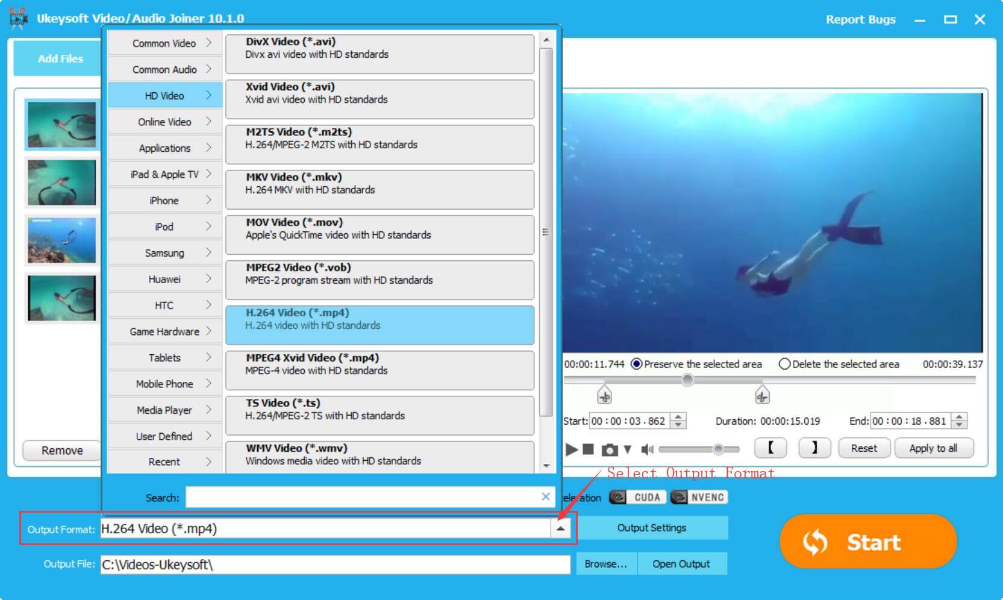Click the format Search input field
Viewport: 1003px width, 600px height.
coord(363,497)
